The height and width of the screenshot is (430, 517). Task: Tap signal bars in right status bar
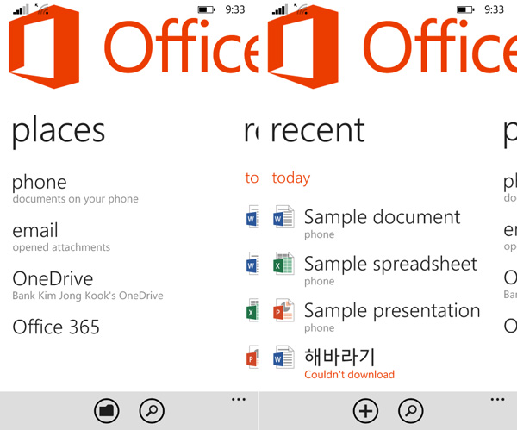tap(279, 9)
